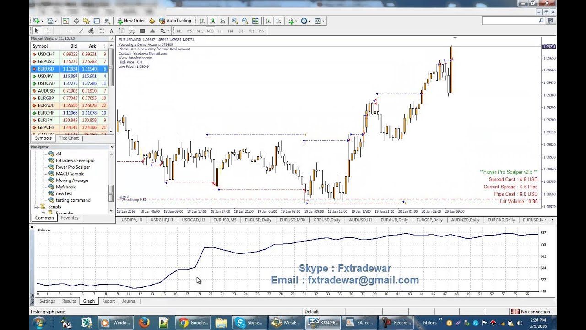
Task: Open MetaEditor from the toolbar
Action: 152,21
